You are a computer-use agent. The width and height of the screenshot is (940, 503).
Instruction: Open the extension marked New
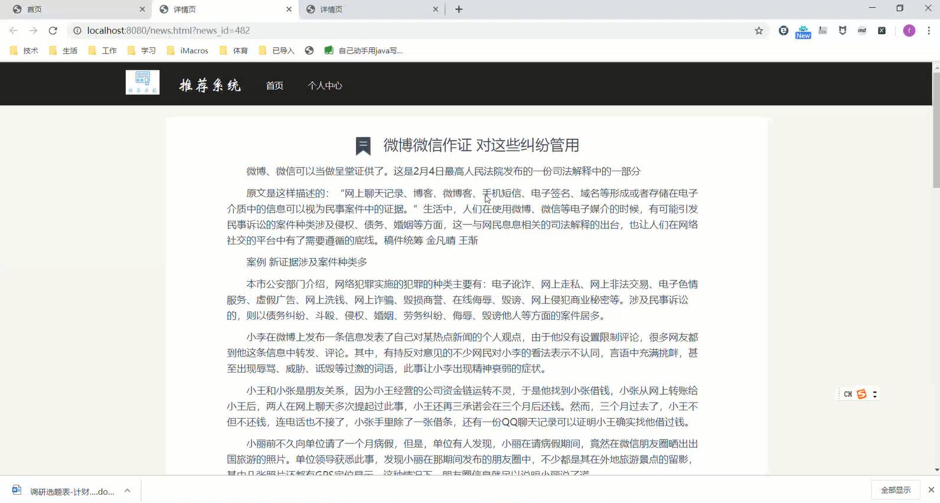click(803, 31)
